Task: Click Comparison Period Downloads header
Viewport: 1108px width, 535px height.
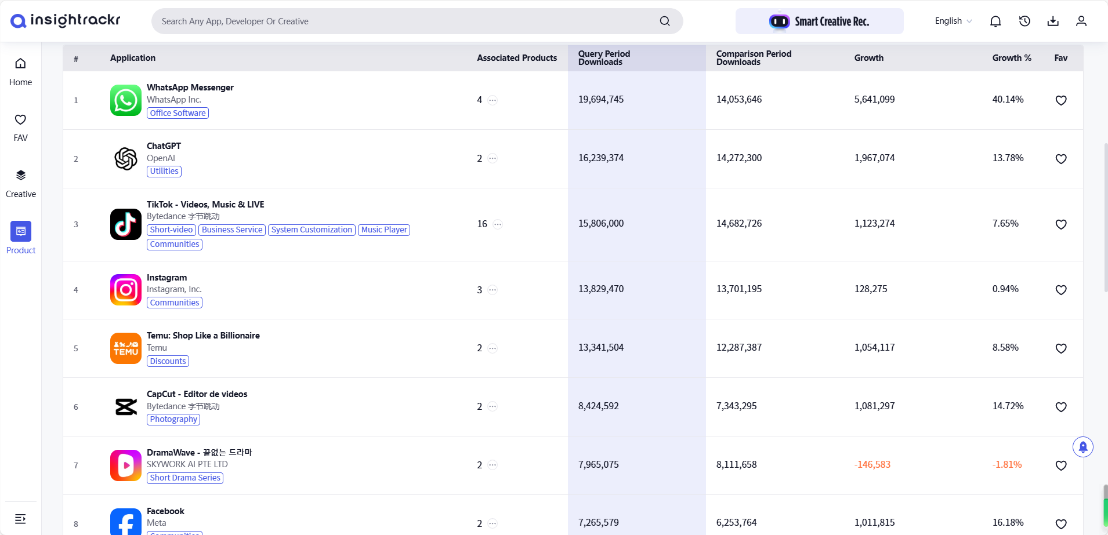Action: pyautogui.click(x=754, y=58)
